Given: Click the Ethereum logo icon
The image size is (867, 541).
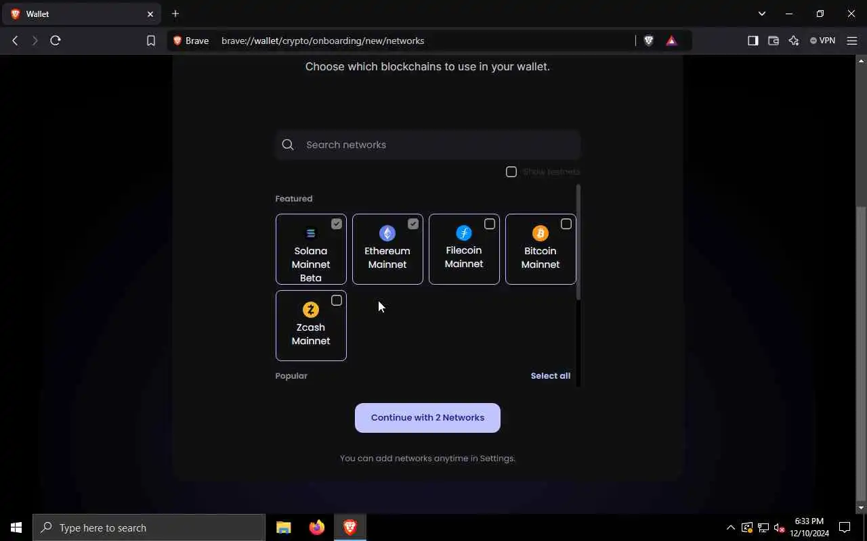Looking at the screenshot, I should pos(387,233).
